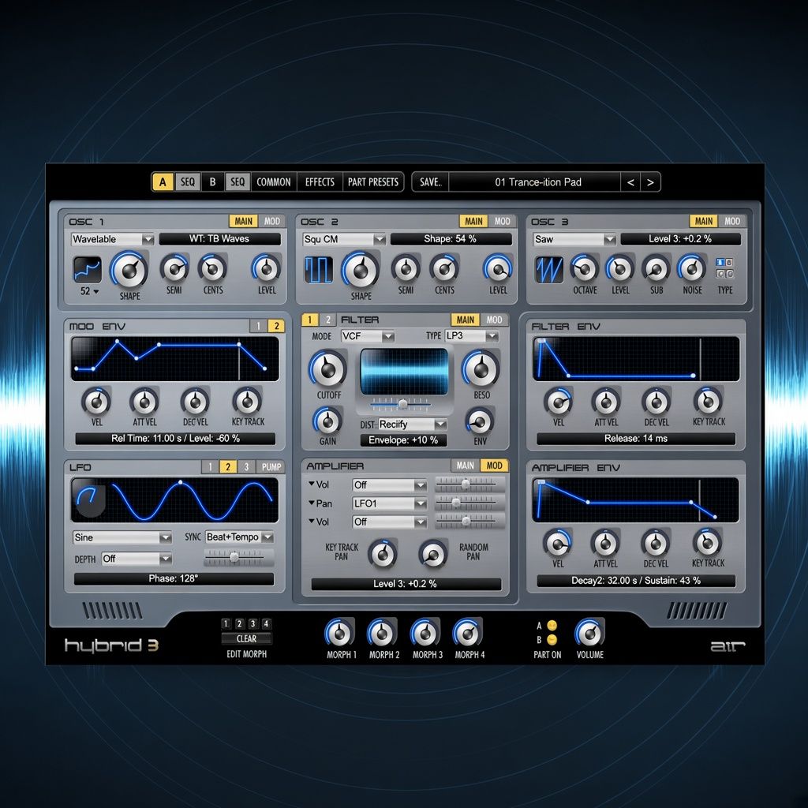Screen dimensions: 808x808
Task: Click the 01 Trance-ition Pad preset name
Action: pos(538,182)
